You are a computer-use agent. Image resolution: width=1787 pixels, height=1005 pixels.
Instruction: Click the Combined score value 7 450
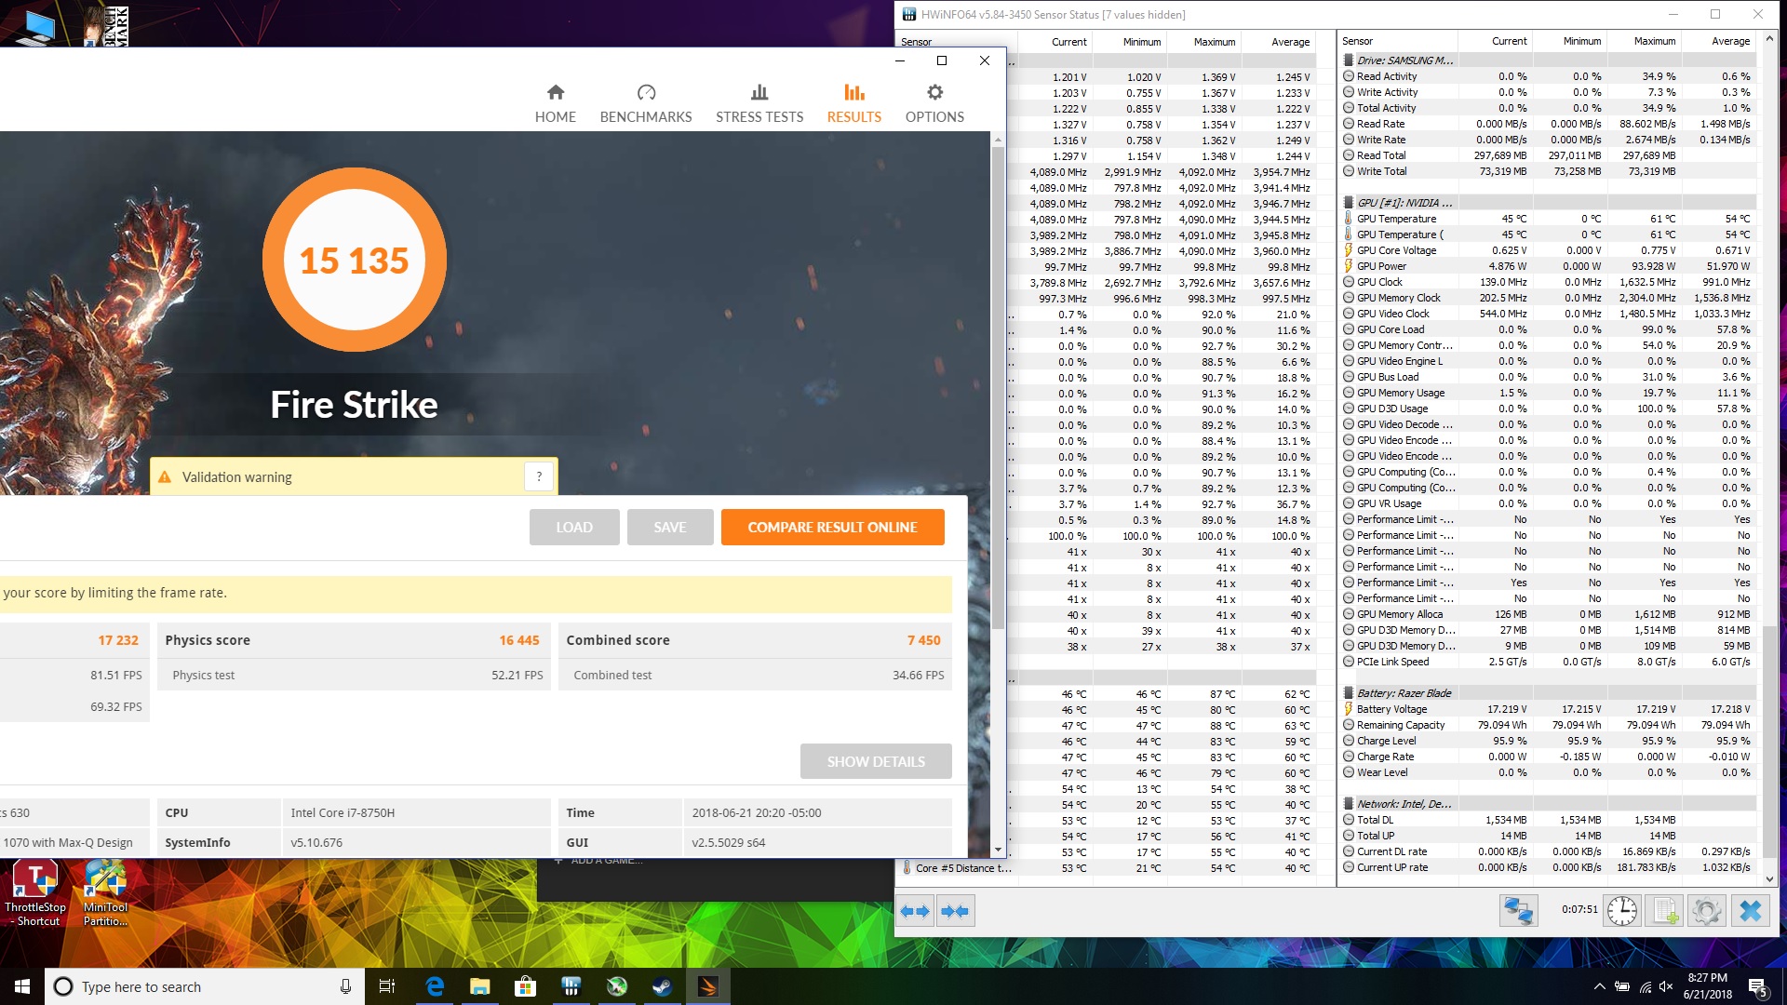923,640
